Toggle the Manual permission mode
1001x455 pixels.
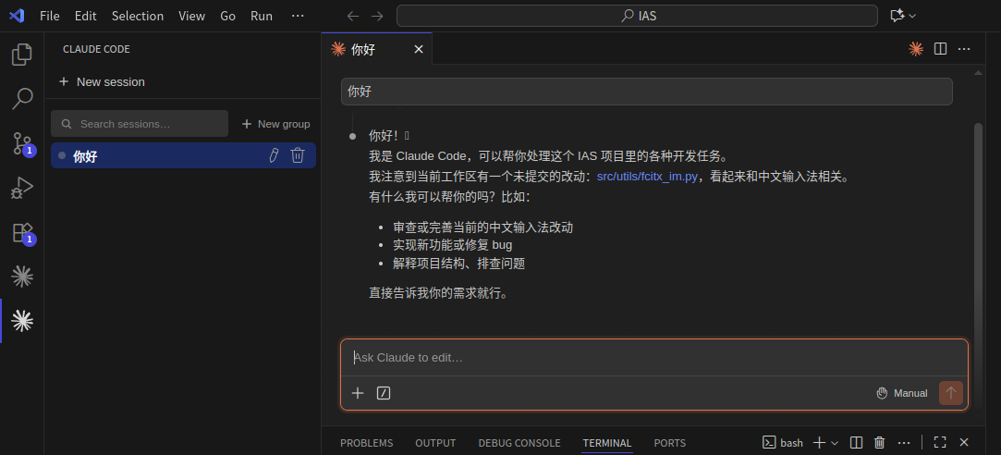pyautogui.click(x=901, y=393)
